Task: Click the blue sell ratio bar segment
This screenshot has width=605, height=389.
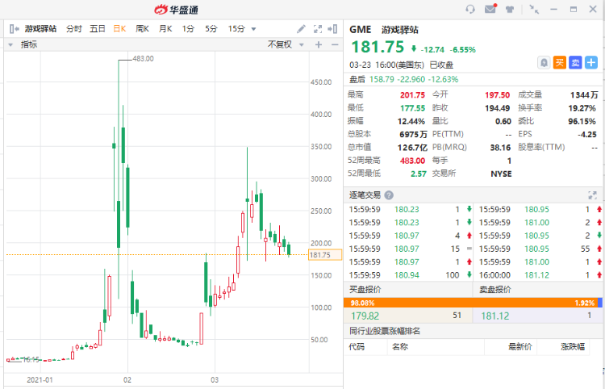Action: coord(600,303)
